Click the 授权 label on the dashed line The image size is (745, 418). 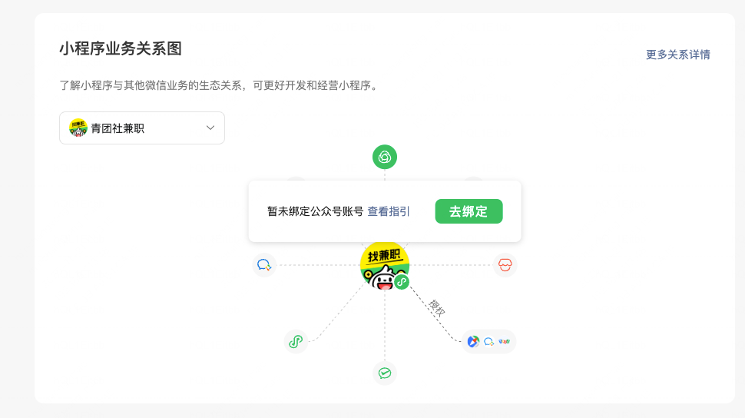[x=437, y=309]
